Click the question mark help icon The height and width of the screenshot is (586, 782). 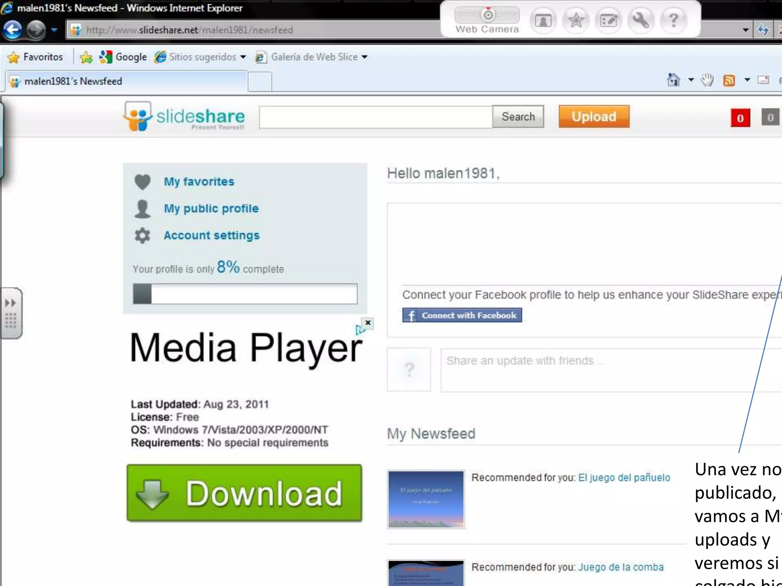674,21
